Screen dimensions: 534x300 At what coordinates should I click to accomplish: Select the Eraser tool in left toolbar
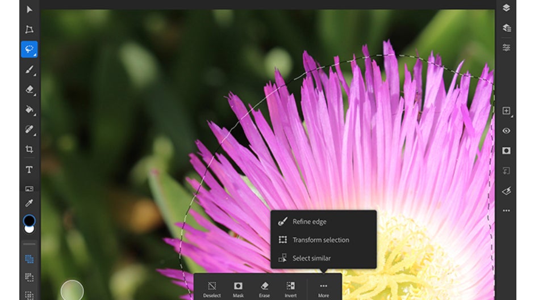click(30, 90)
